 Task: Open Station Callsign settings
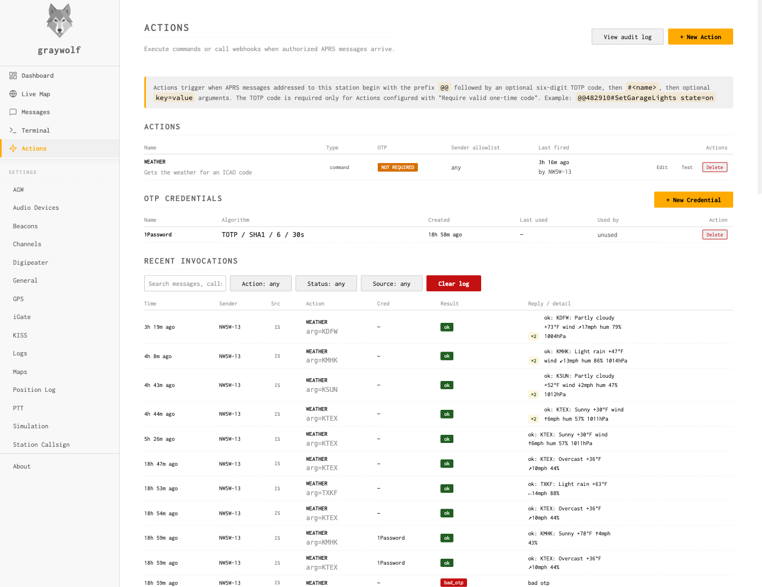59,445
